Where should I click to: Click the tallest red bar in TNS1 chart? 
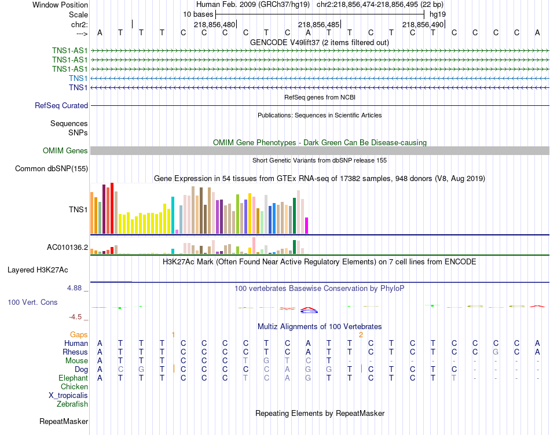(x=112, y=208)
